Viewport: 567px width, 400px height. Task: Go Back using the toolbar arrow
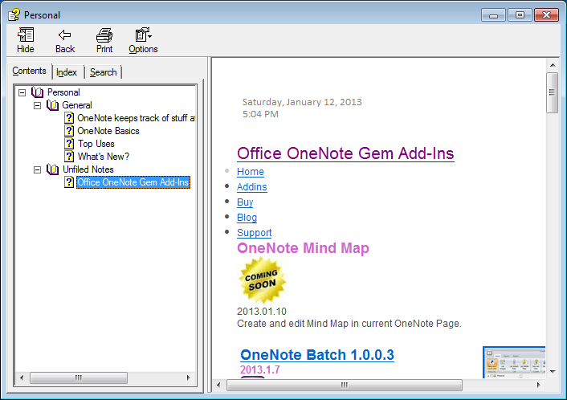65,40
